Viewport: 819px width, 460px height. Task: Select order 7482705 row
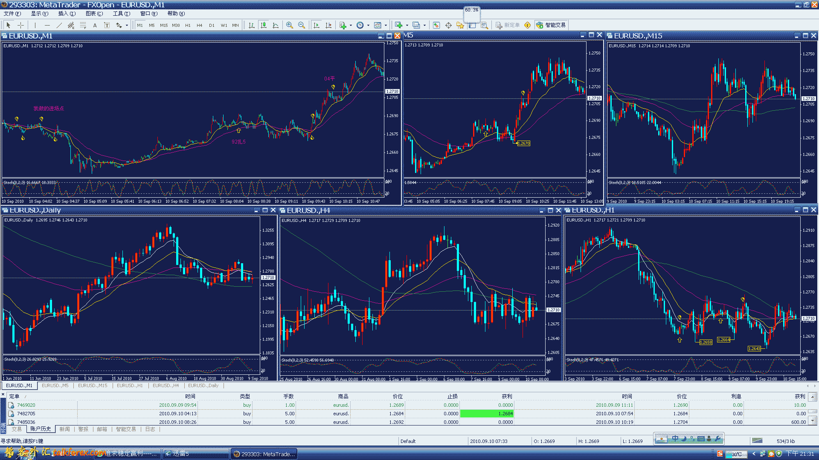407,414
